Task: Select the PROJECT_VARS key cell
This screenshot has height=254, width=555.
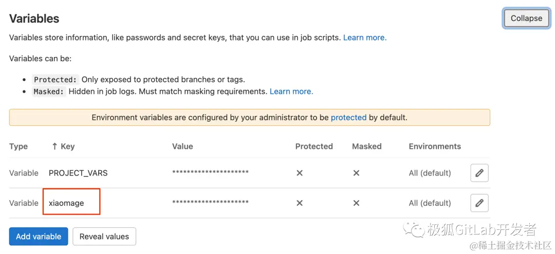Action: [78, 173]
